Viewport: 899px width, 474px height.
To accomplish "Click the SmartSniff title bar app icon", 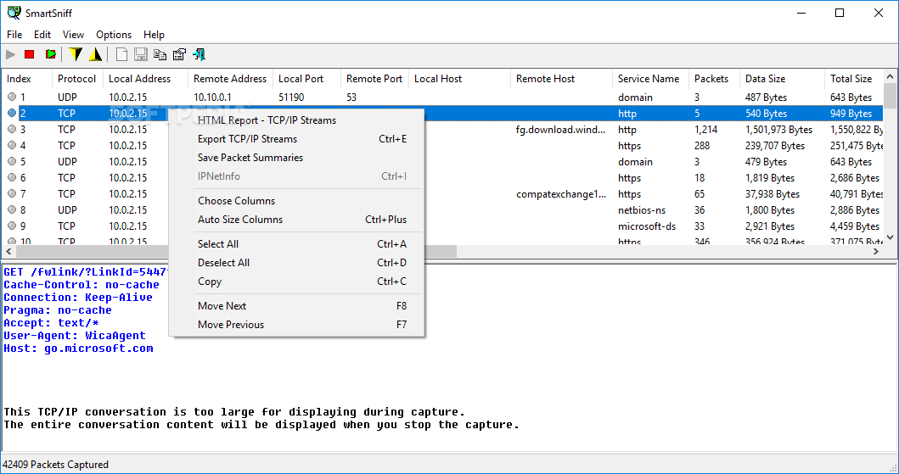I will 14,13.
